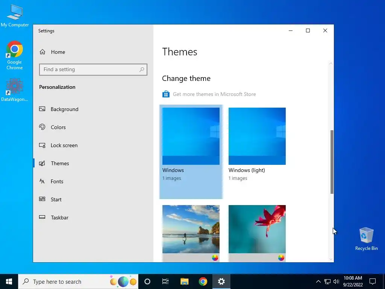Open the Home settings page

click(93, 52)
